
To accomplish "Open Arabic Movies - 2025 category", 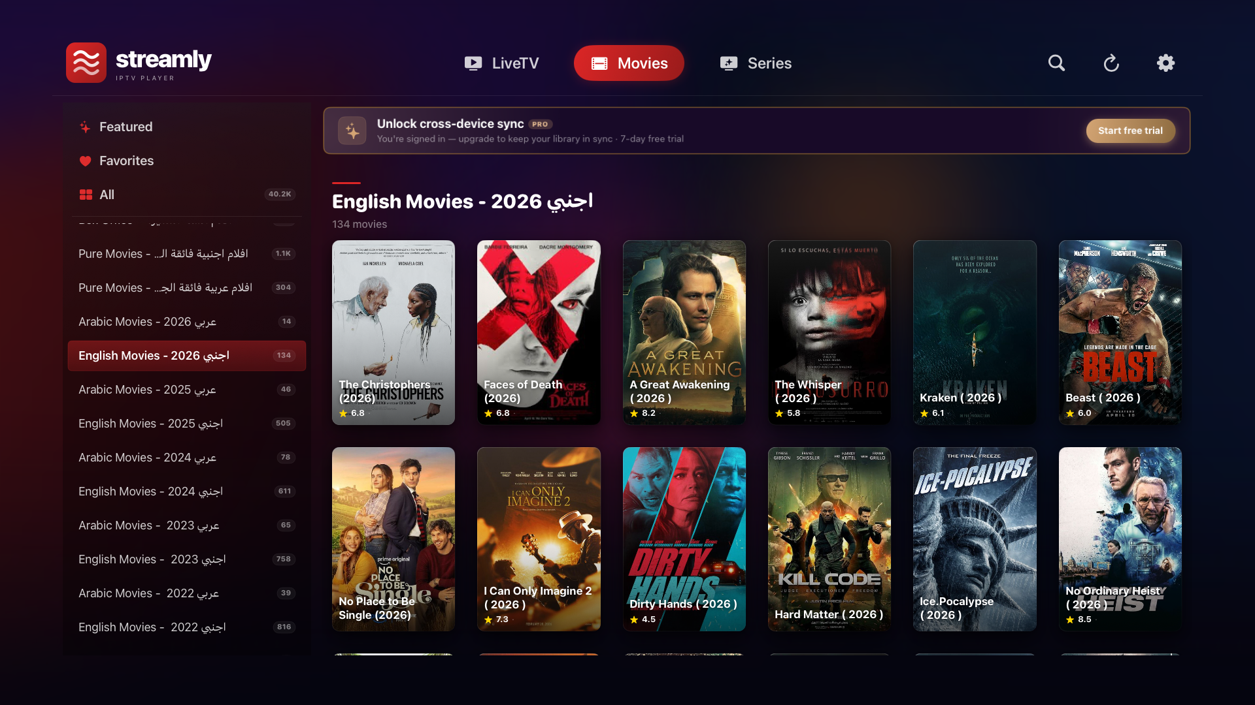I will 187,390.
